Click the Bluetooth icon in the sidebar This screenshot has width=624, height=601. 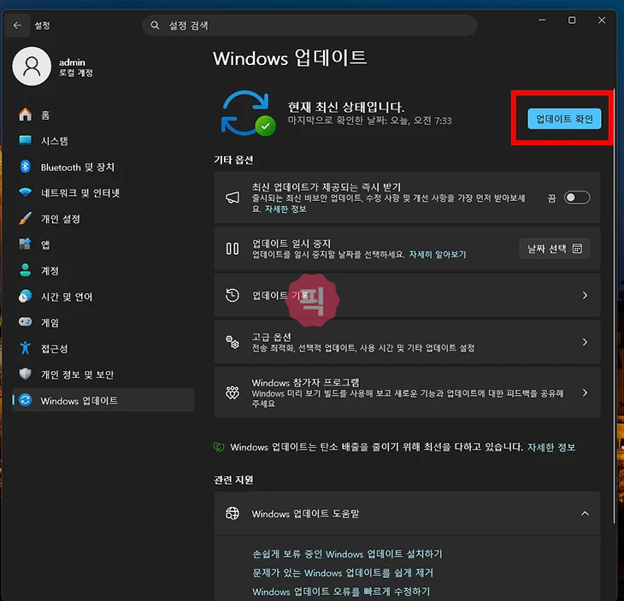25,167
